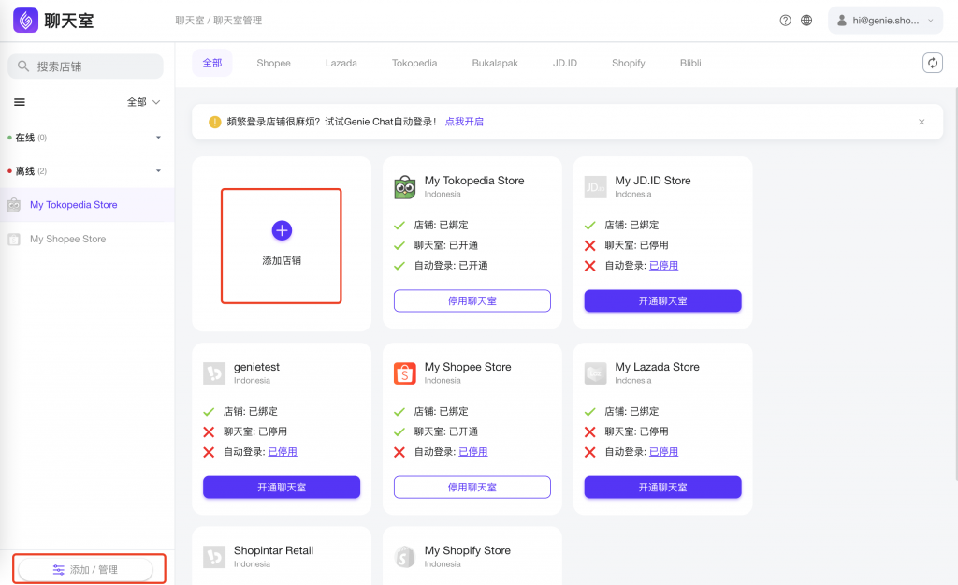
Task: Click the vertical scrollbar on the right
Action: pos(955,285)
